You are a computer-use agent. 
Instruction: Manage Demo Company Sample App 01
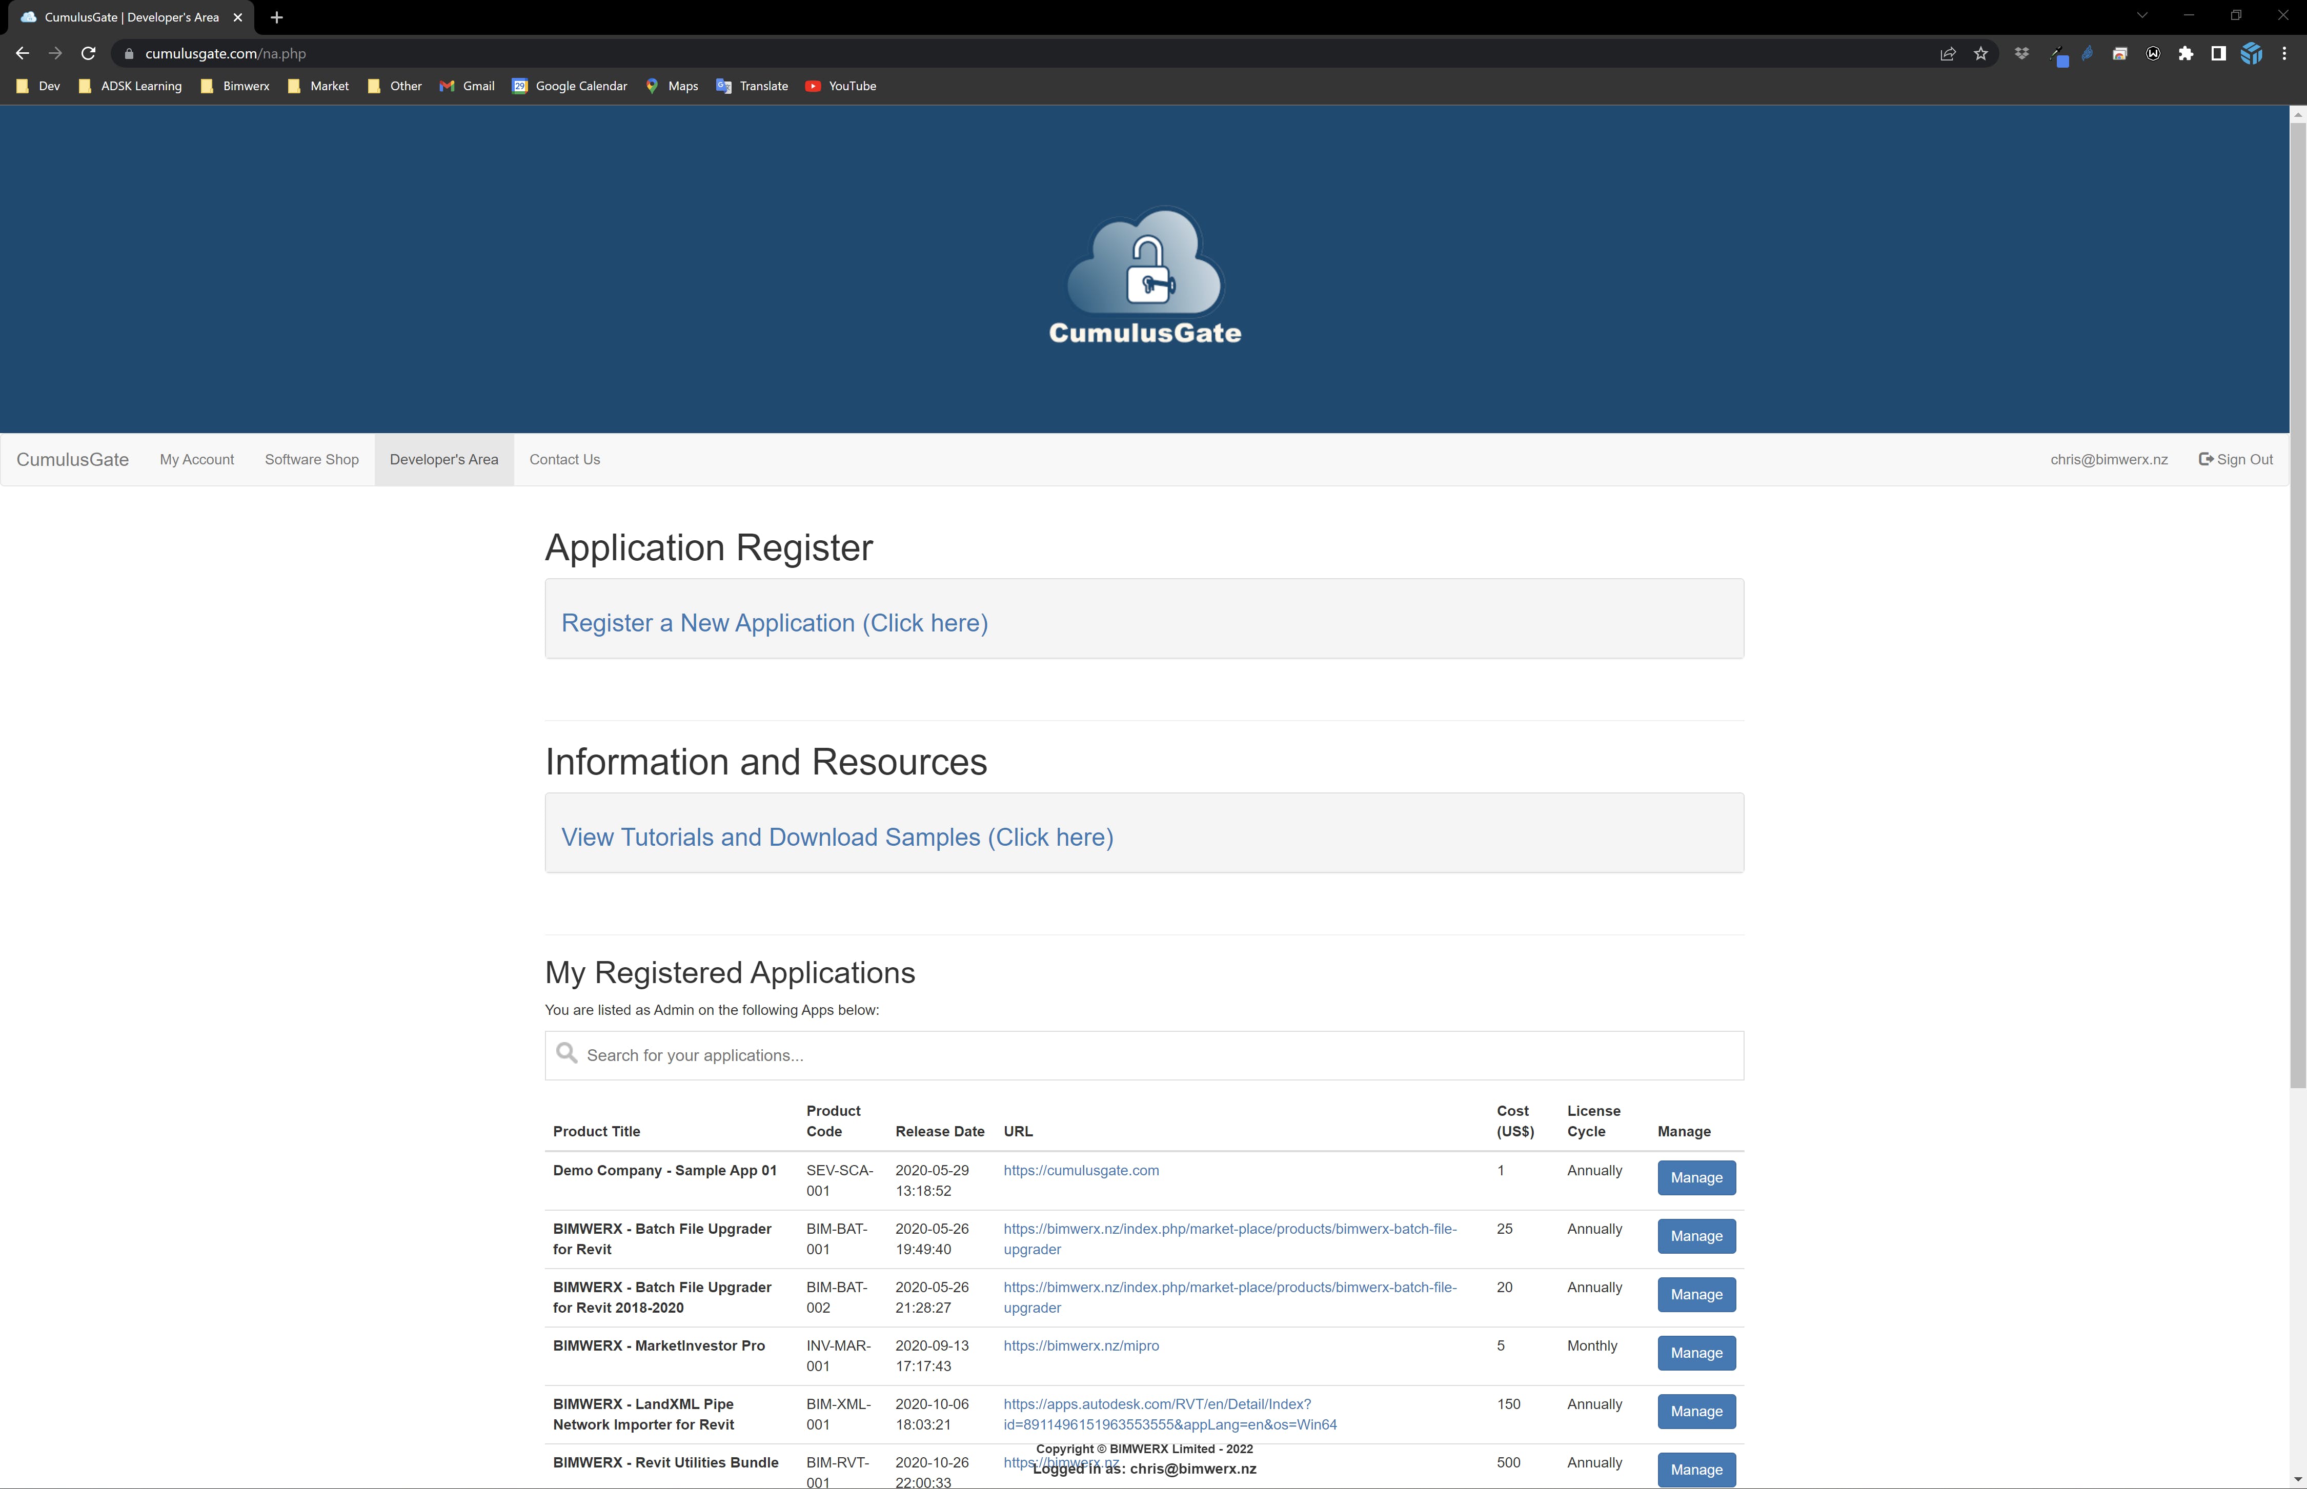pyautogui.click(x=1696, y=1178)
